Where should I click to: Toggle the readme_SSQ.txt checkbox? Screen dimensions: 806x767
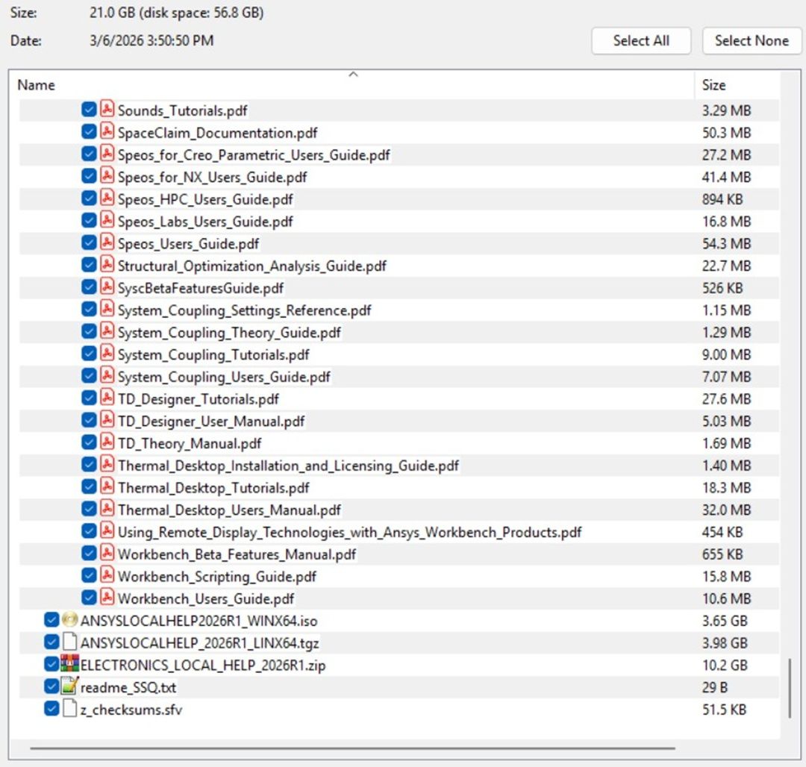51,686
